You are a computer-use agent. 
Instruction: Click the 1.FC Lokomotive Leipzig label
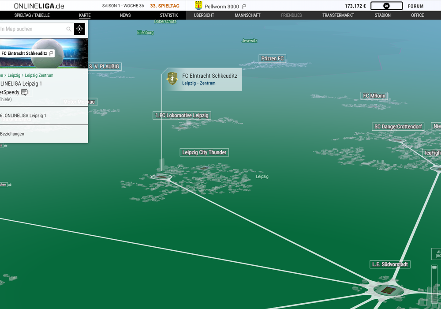(x=182, y=115)
